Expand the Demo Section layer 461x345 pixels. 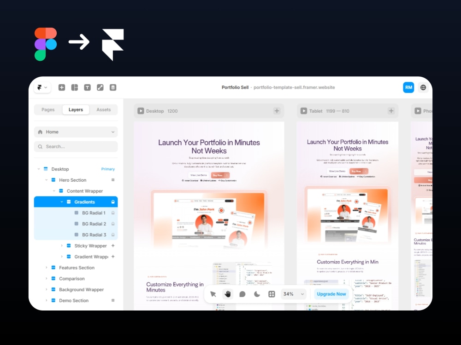click(x=46, y=300)
